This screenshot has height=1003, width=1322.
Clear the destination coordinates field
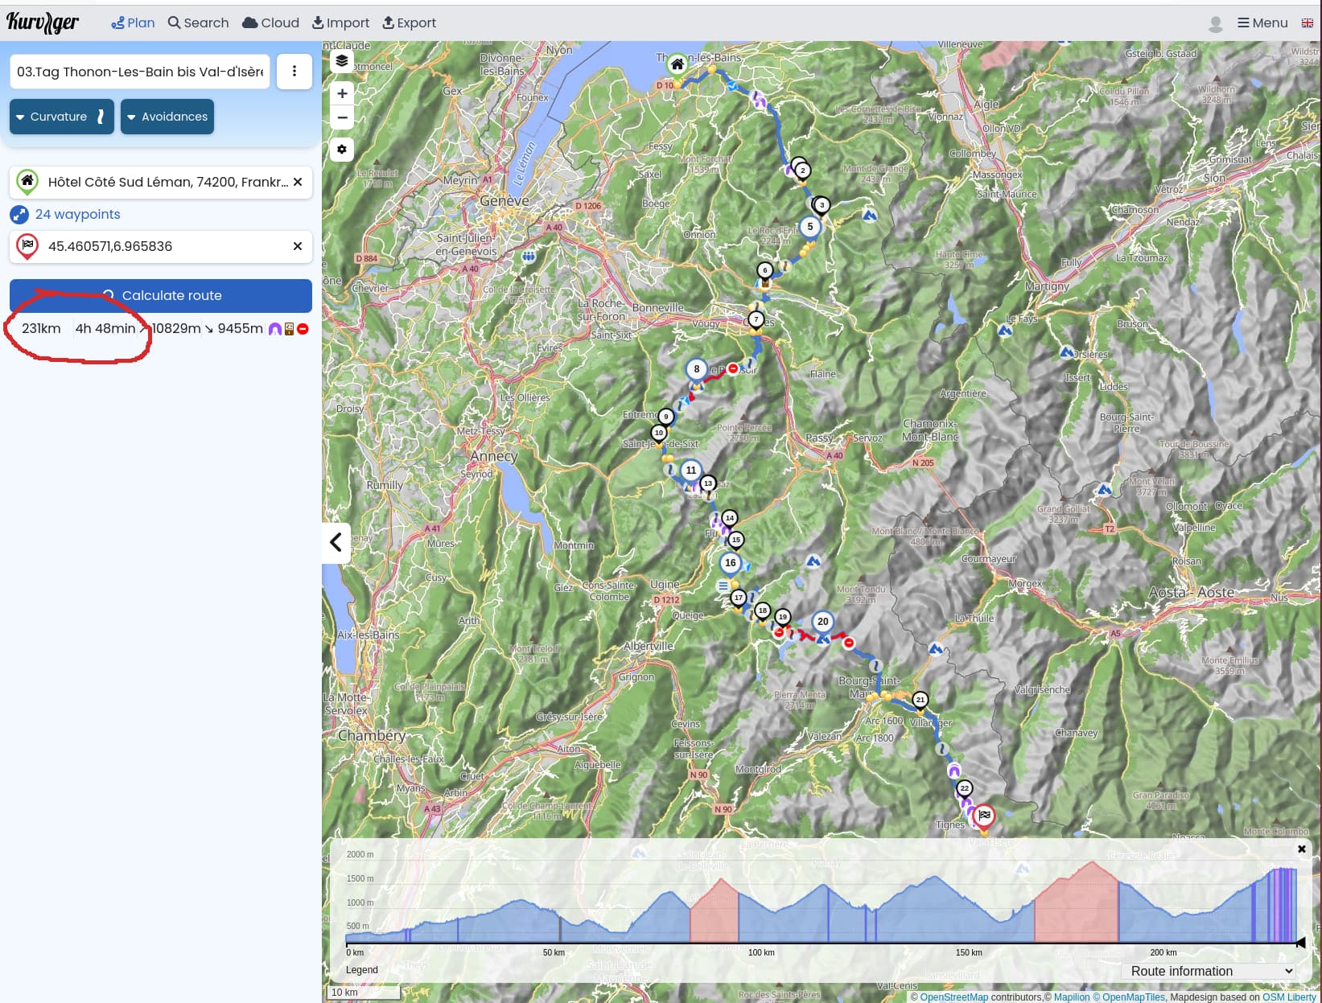298,246
